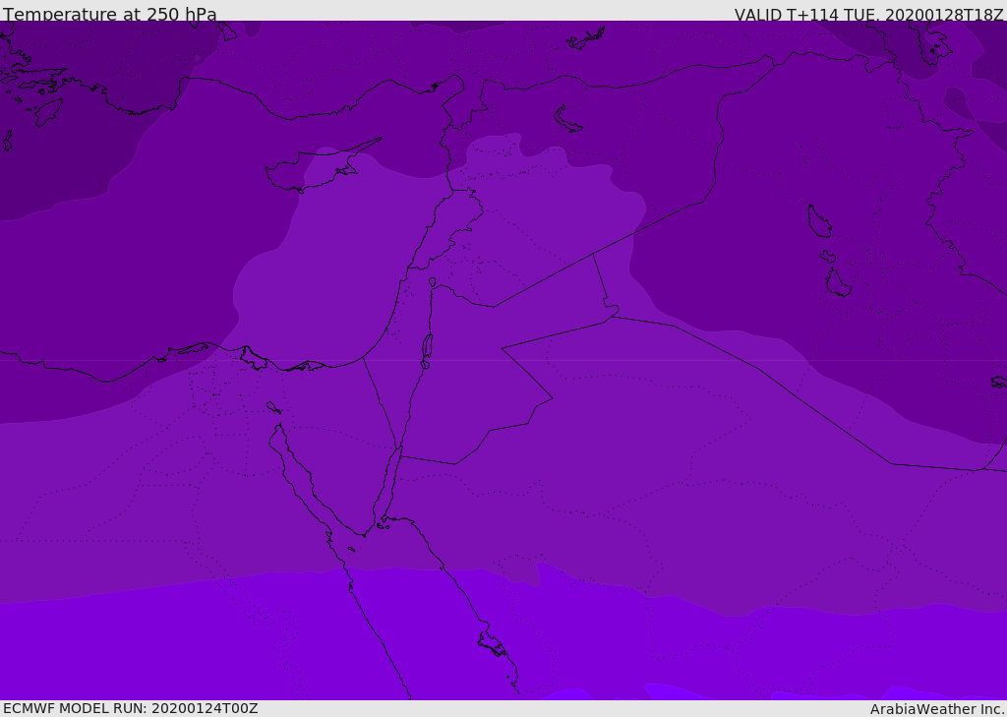Image resolution: width=1007 pixels, height=717 pixels.
Task: Click the ArabiaWeather Inc credit text
Action: [x=936, y=709]
